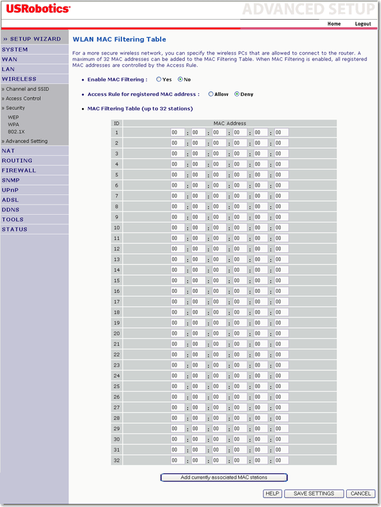Select No for Enable MAC Filtering

coord(180,79)
